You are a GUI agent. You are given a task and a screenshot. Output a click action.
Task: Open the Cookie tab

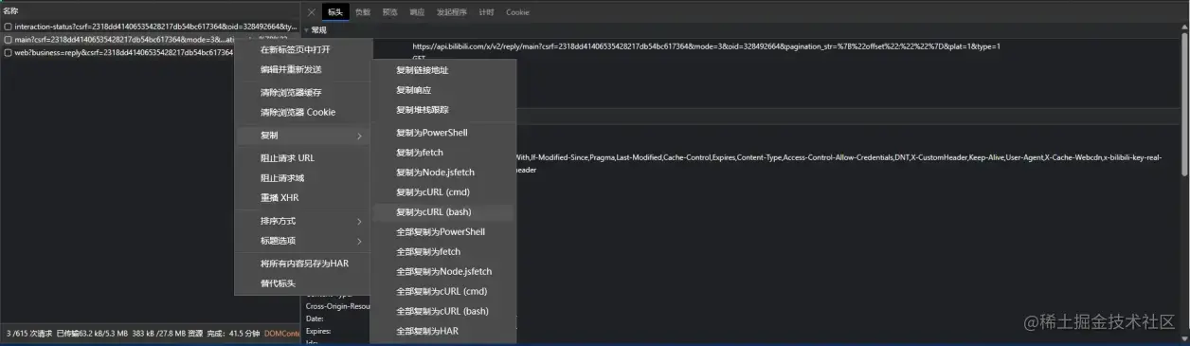[517, 12]
